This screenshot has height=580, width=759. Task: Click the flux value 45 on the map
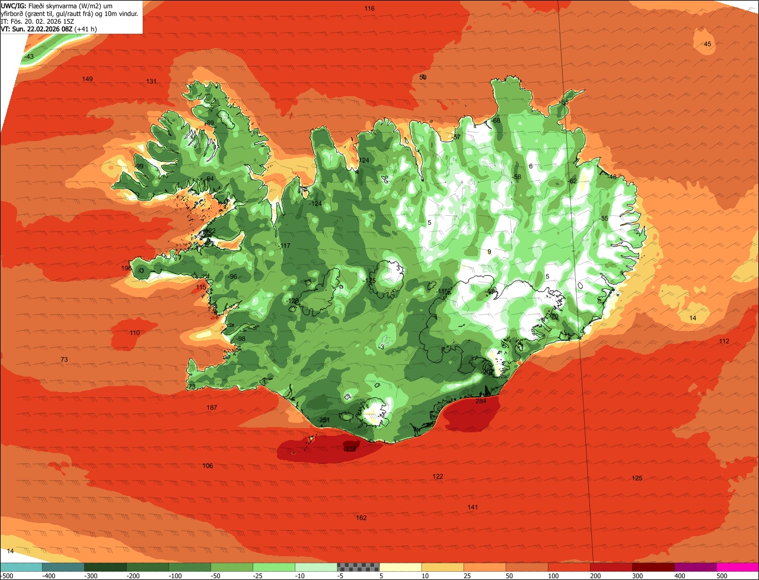pos(707,44)
